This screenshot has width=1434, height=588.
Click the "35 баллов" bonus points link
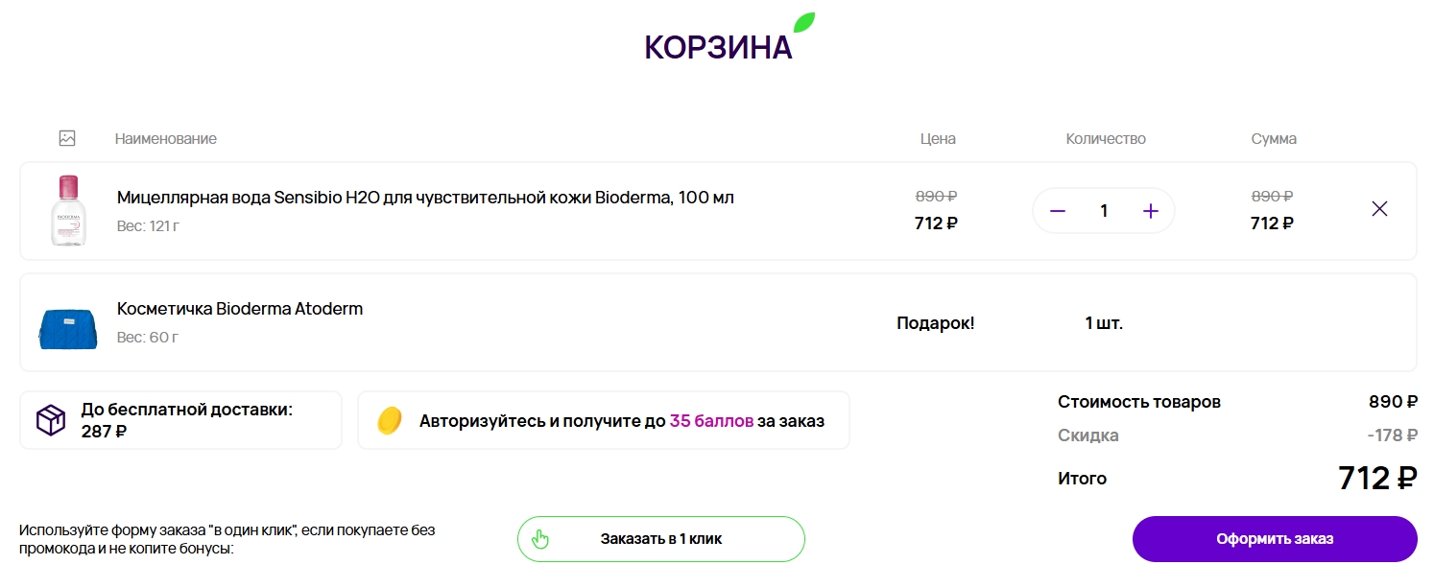(x=711, y=420)
